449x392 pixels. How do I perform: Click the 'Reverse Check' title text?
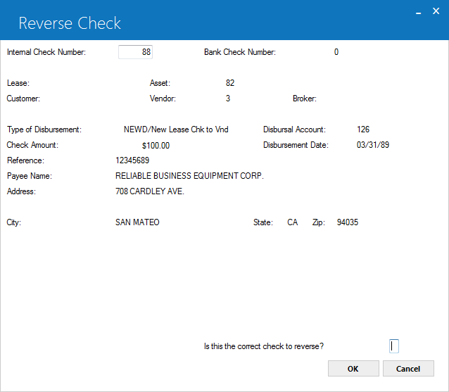point(70,23)
